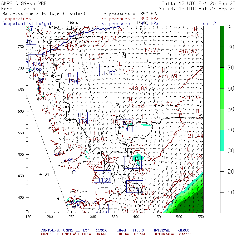Screen dimensions: 237x237
Task: Click the temperature low value '-20.84'
Action: pos(93,163)
